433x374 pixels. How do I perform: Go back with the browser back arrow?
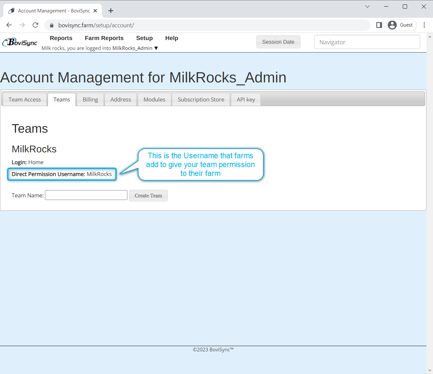coord(9,25)
